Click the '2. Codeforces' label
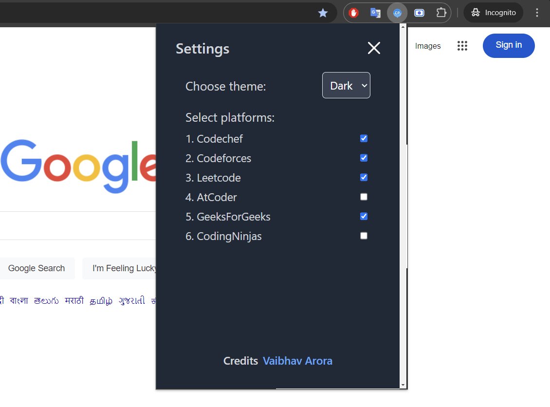Viewport: 550px width, 407px height. pos(218,158)
